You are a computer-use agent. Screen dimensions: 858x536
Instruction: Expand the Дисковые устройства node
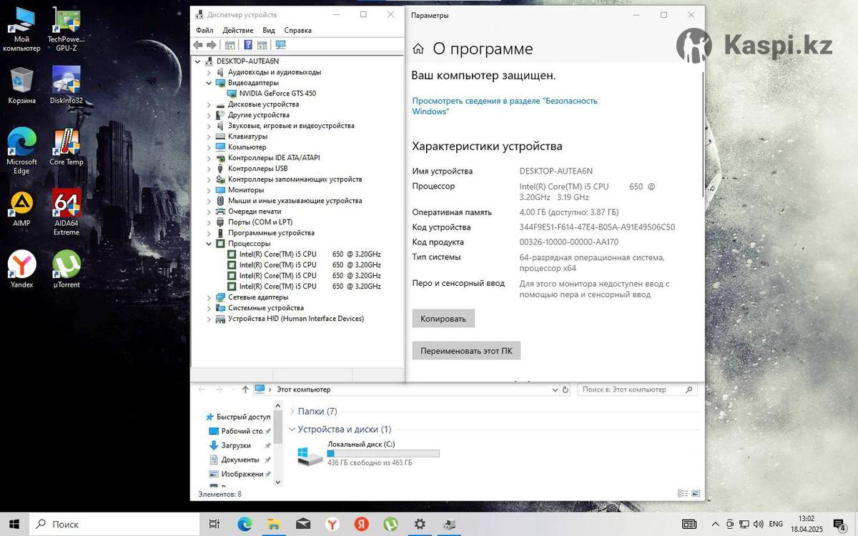click(209, 104)
